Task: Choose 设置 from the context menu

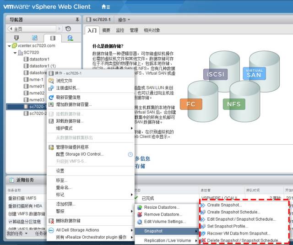Action: click(91, 171)
